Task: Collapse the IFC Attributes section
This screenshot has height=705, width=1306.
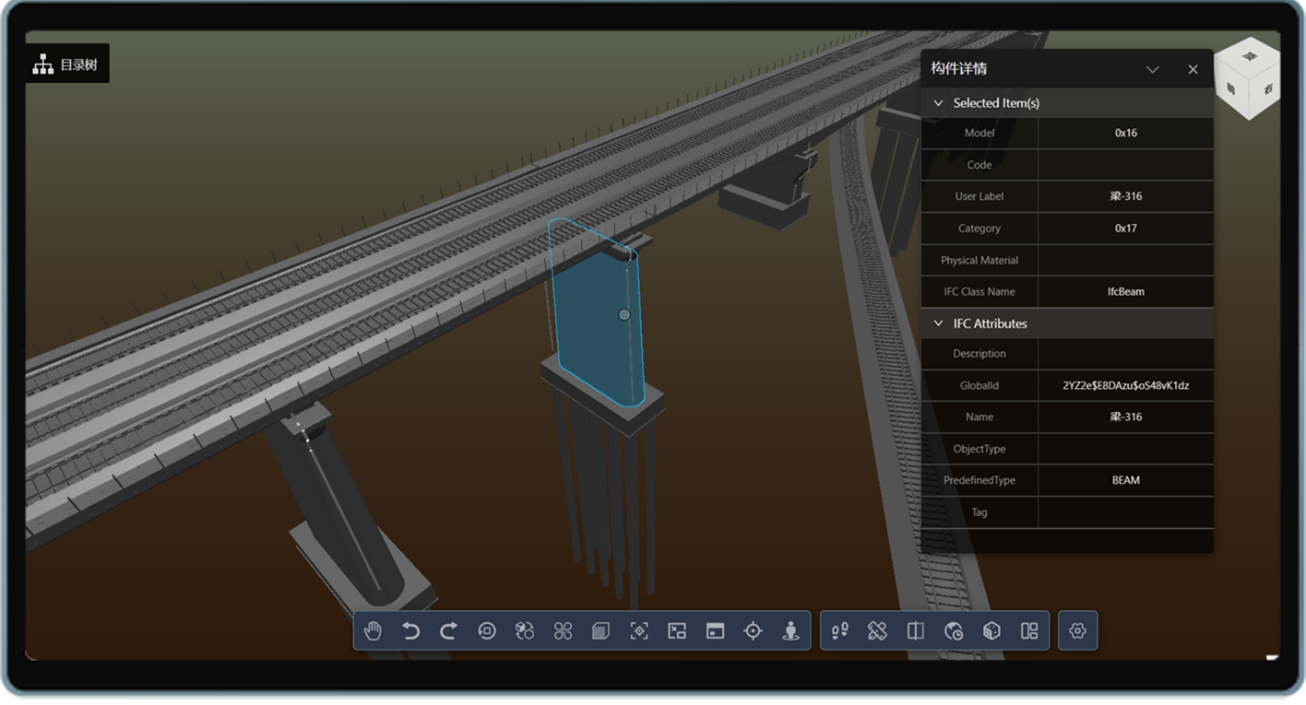Action: [939, 323]
